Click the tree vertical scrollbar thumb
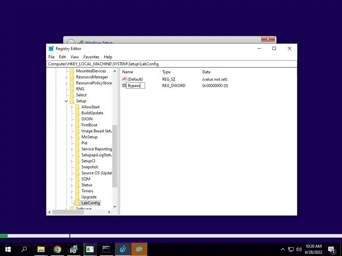Viewport: 342px width, 256px height. pyautogui.click(x=115, y=156)
